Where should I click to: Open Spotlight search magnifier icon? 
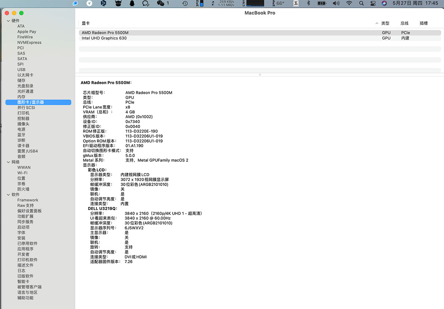point(361,3)
